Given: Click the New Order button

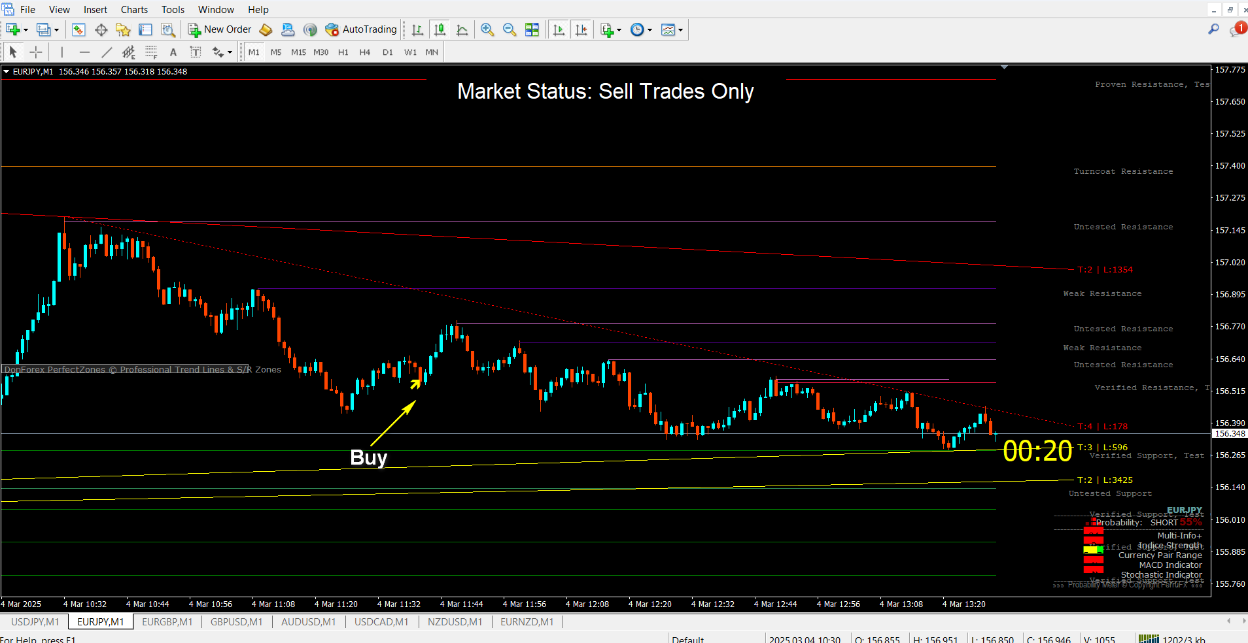Looking at the screenshot, I should [x=220, y=29].
